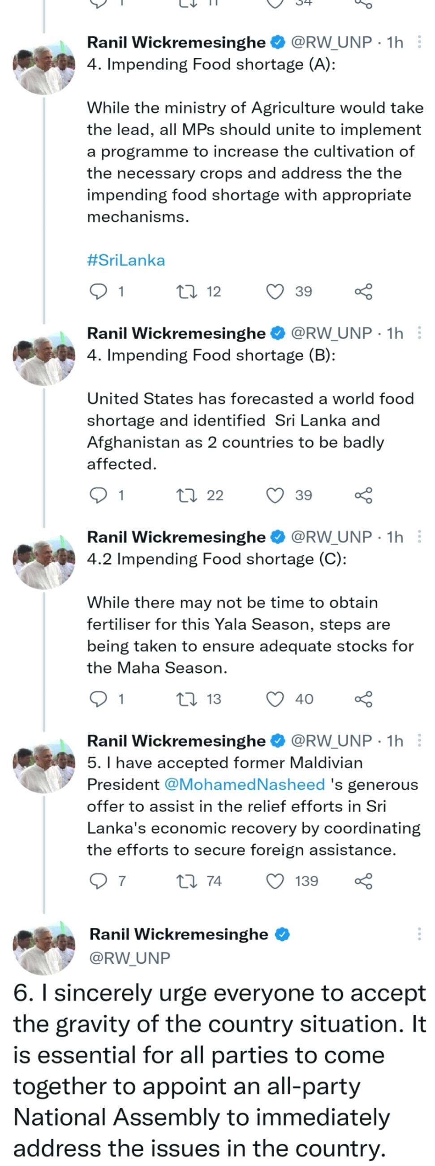
Task: Like the Food shortage (A) tweet
Action: pyautogui.click(x=275, y=291)
